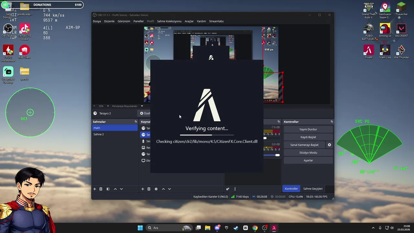Open Among Us desktop shortcut
This screenshot has width=414, height=233.
coord(385,31)
